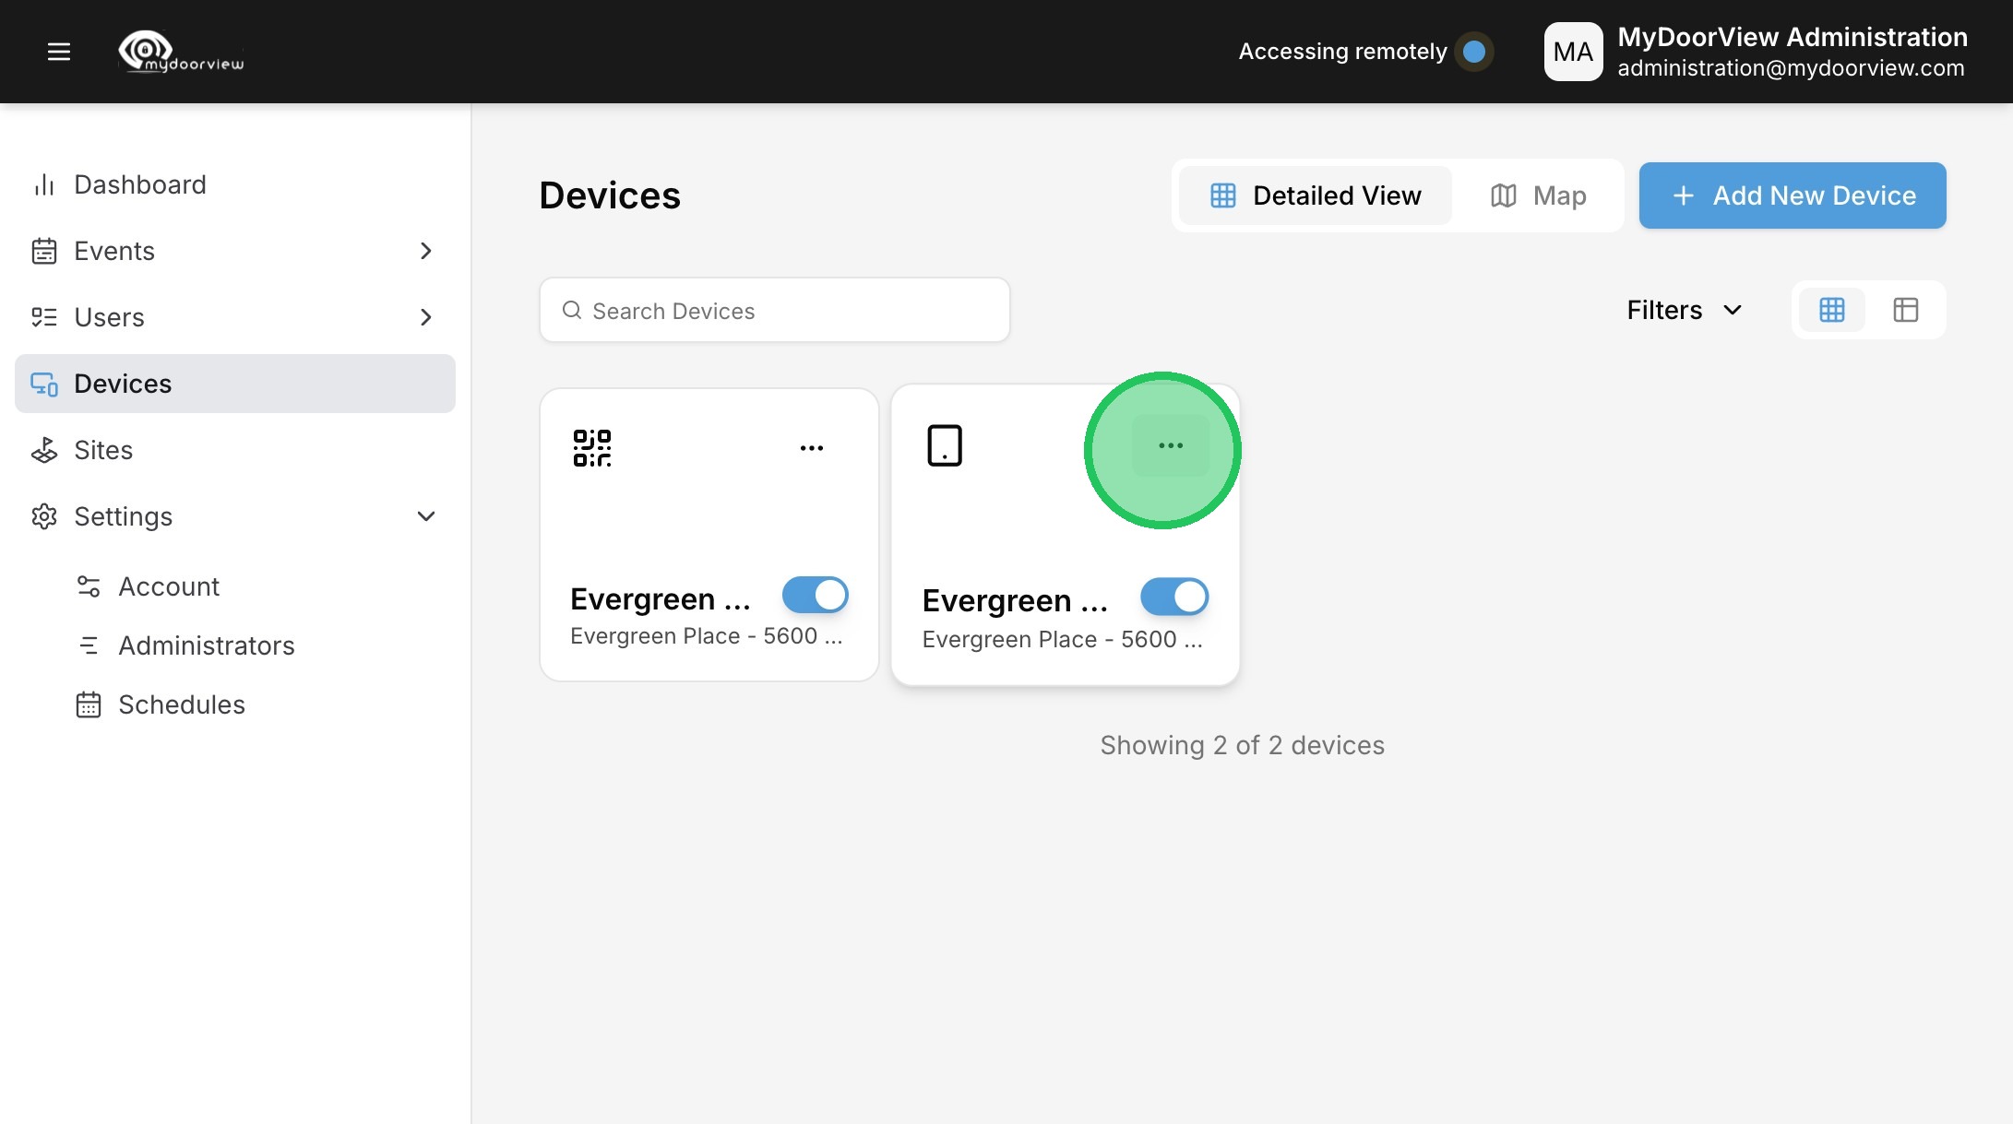
Task: Open options menu on QR code device card
Action: 811,448
